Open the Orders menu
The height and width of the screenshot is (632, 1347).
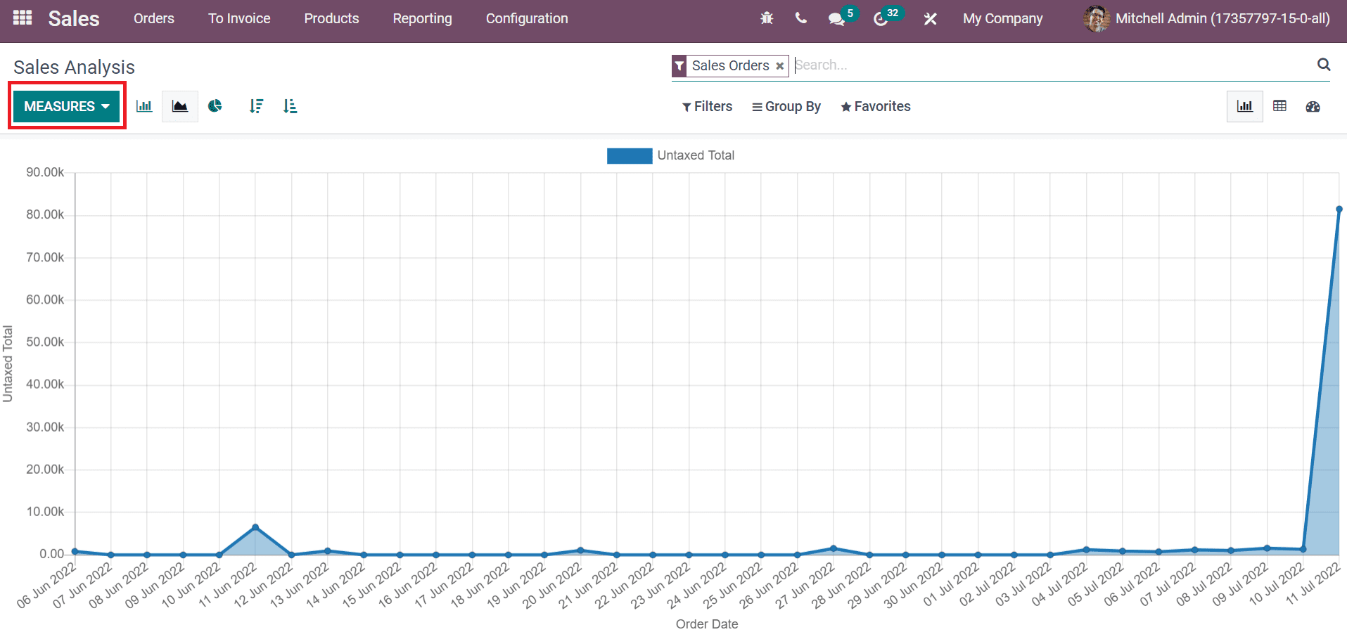154,18
